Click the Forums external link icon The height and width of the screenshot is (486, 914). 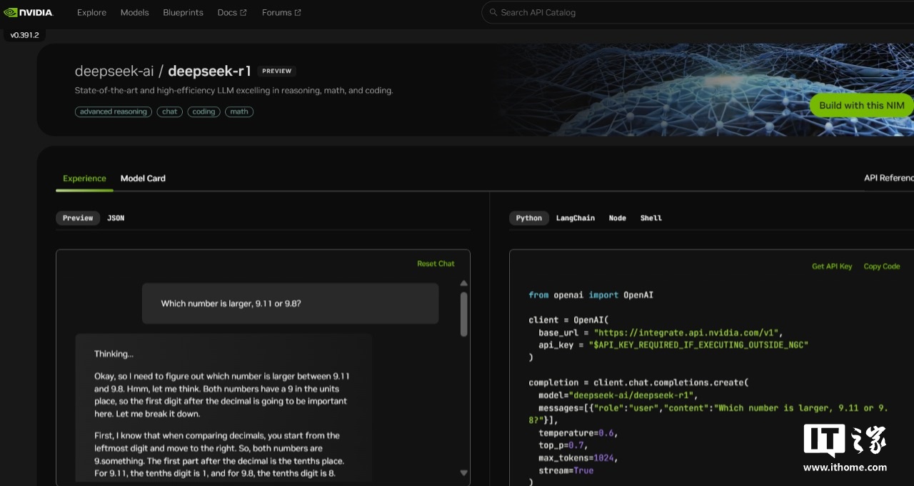click(298, 12)
